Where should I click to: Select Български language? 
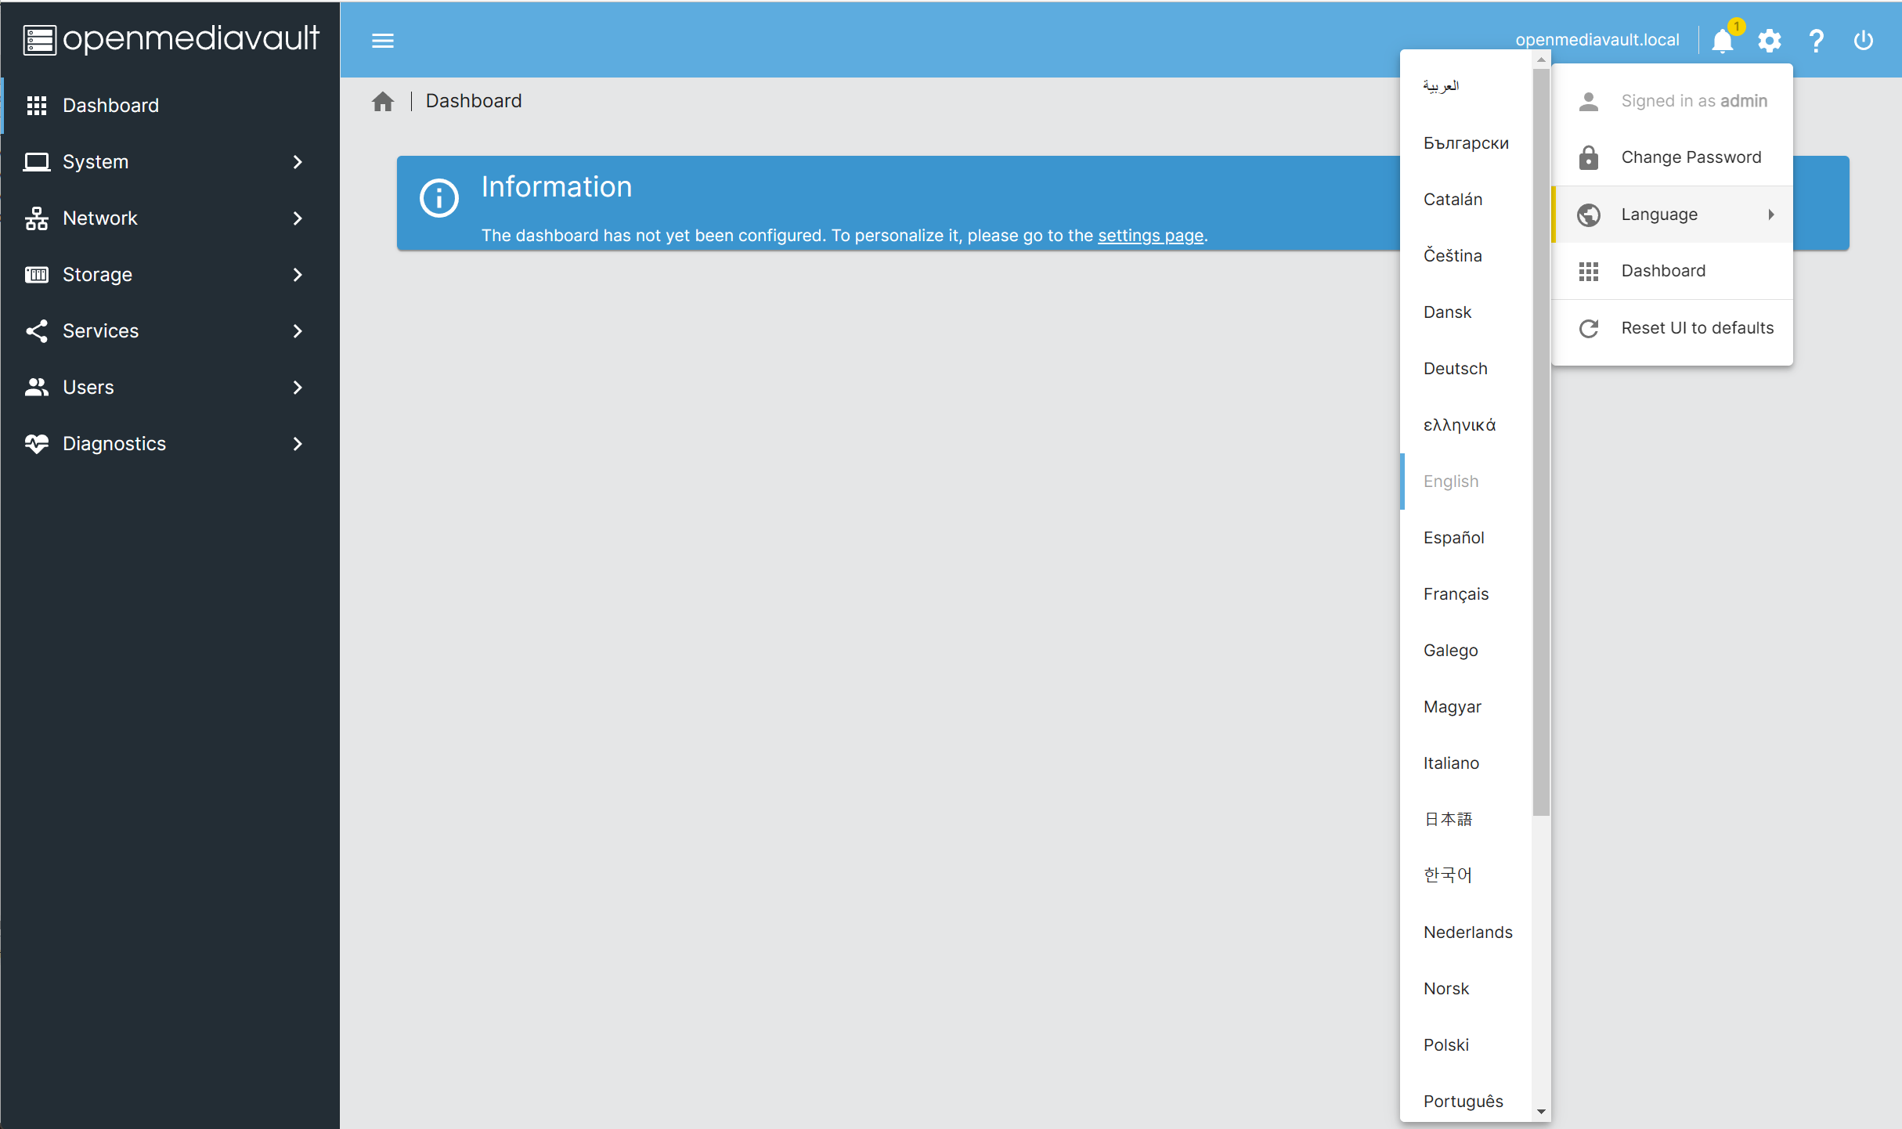(1466, 143)
